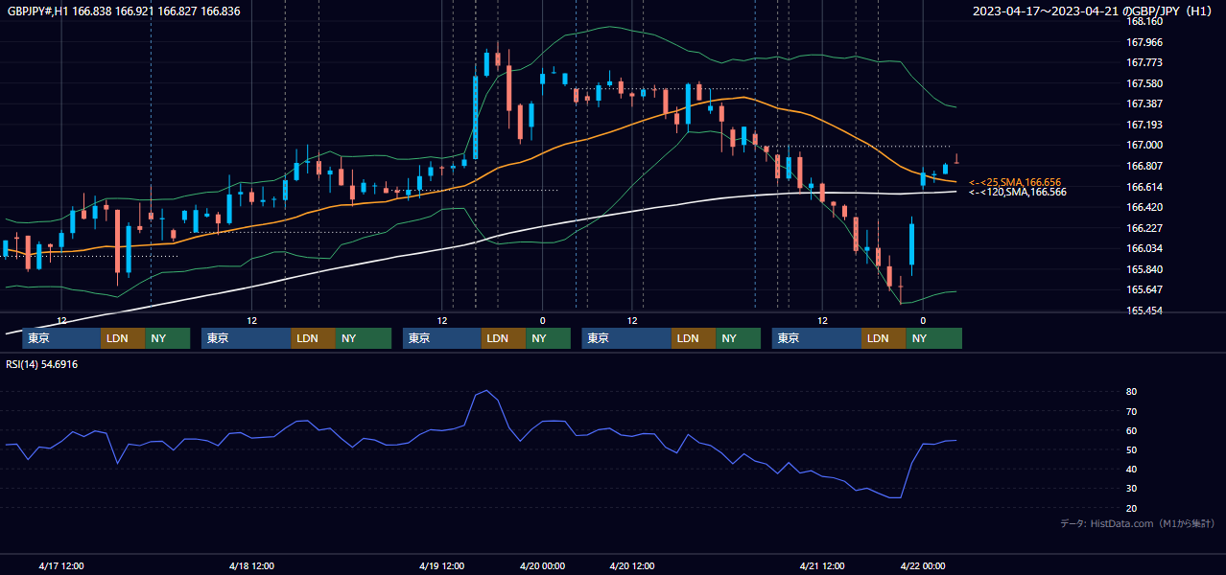Click the 165.454 price label
Viewport: 1226px width, 575px height.
1143,310
